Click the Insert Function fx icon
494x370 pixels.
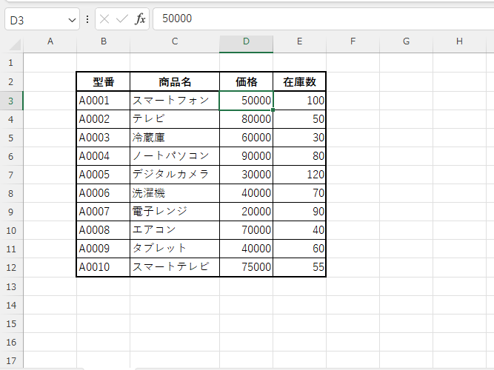140,19
